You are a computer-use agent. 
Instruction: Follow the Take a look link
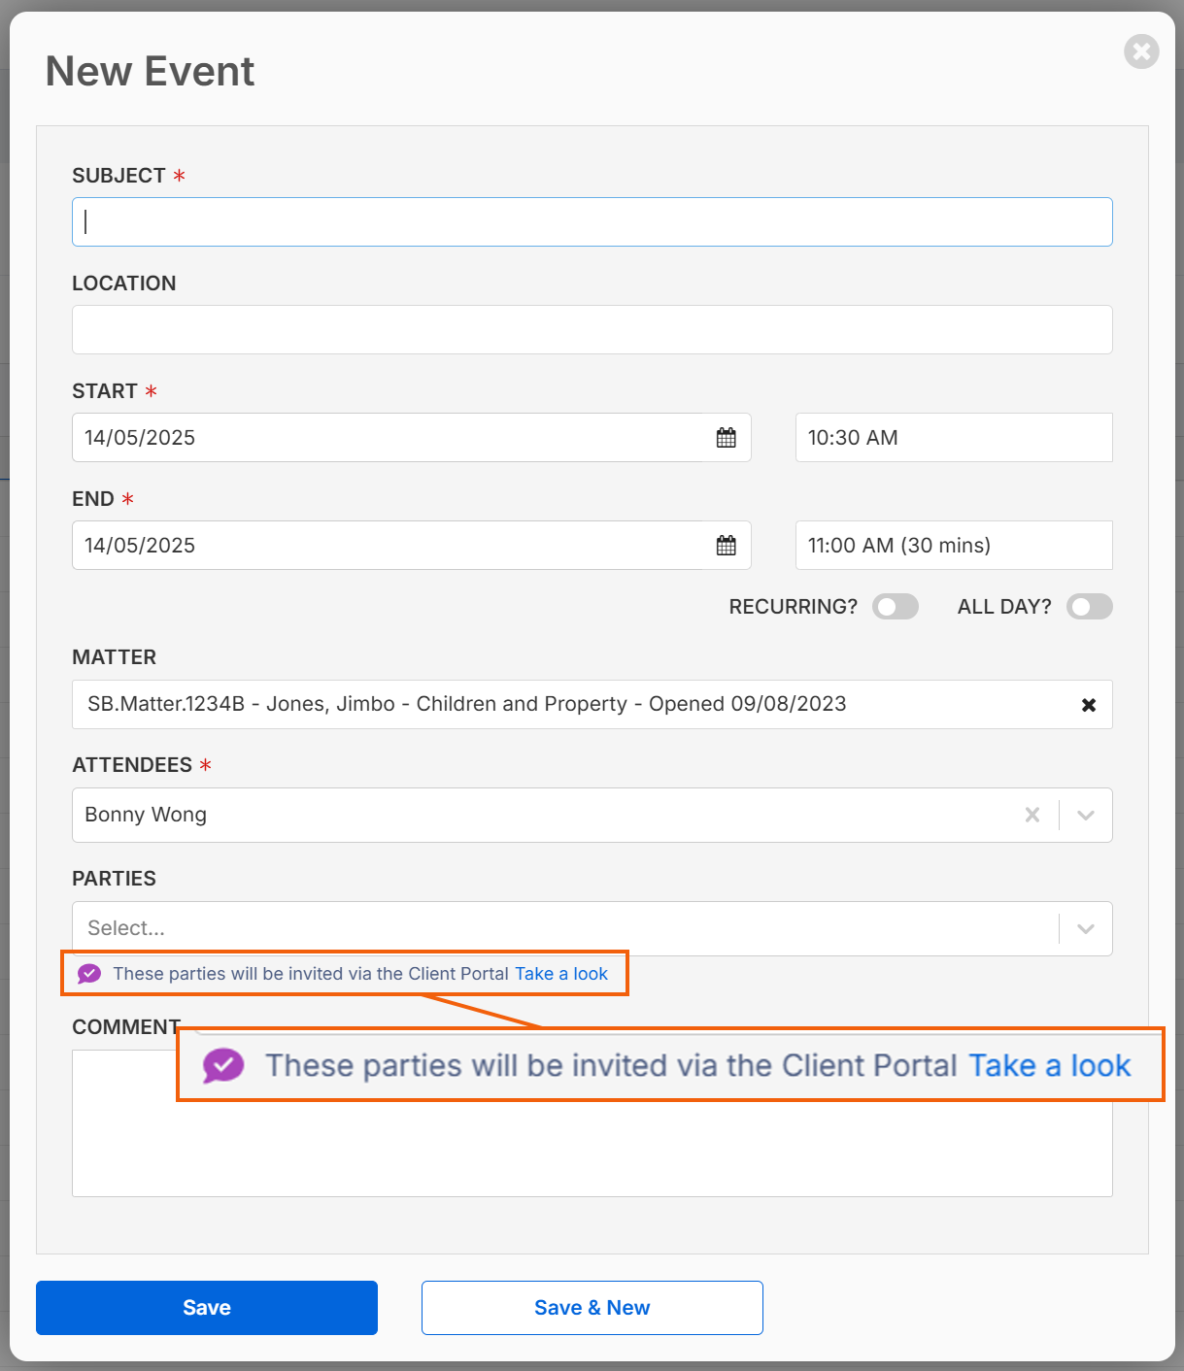[561, 974]
